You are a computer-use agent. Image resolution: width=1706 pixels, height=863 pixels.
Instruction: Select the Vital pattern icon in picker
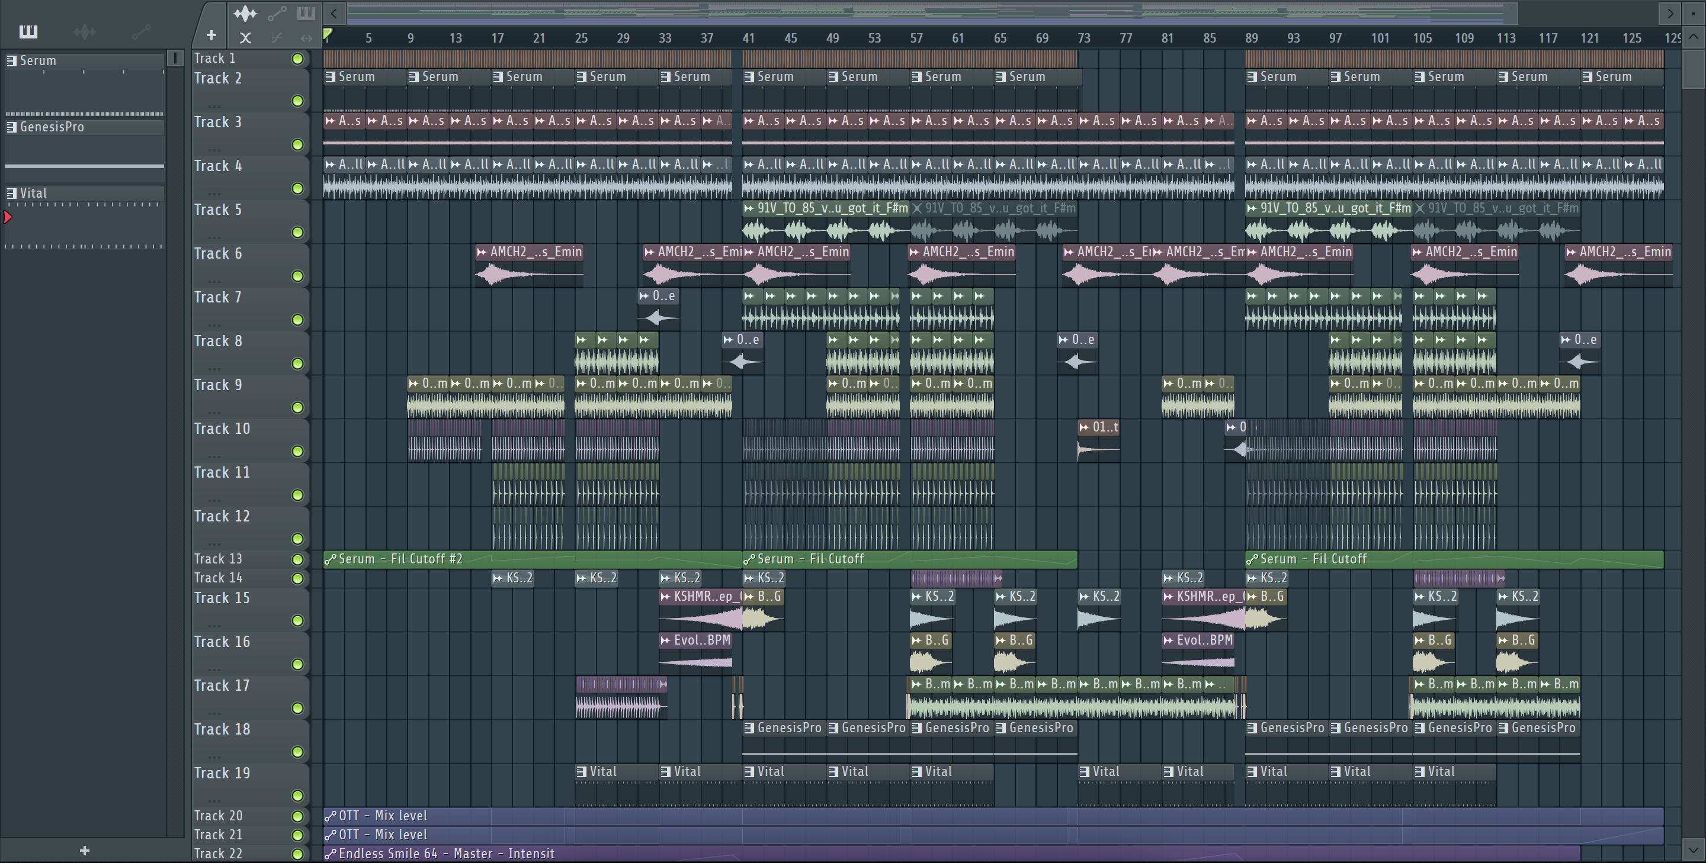pyautogui.click(x=11, y=192)
